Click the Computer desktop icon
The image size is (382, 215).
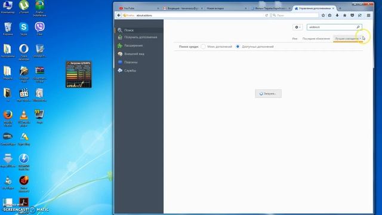pyautogui.click(x=8, y=7)
